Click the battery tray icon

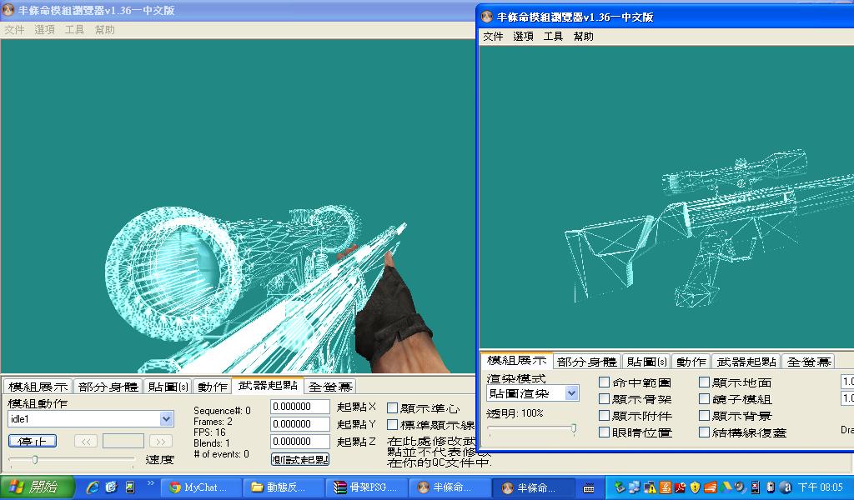pyautogui.click(x=770, y=487)
